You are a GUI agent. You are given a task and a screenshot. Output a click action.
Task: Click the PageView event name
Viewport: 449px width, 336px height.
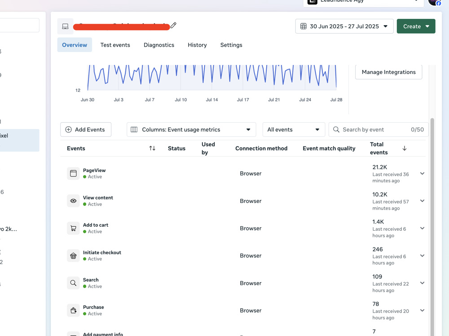[x=94, y=170]
